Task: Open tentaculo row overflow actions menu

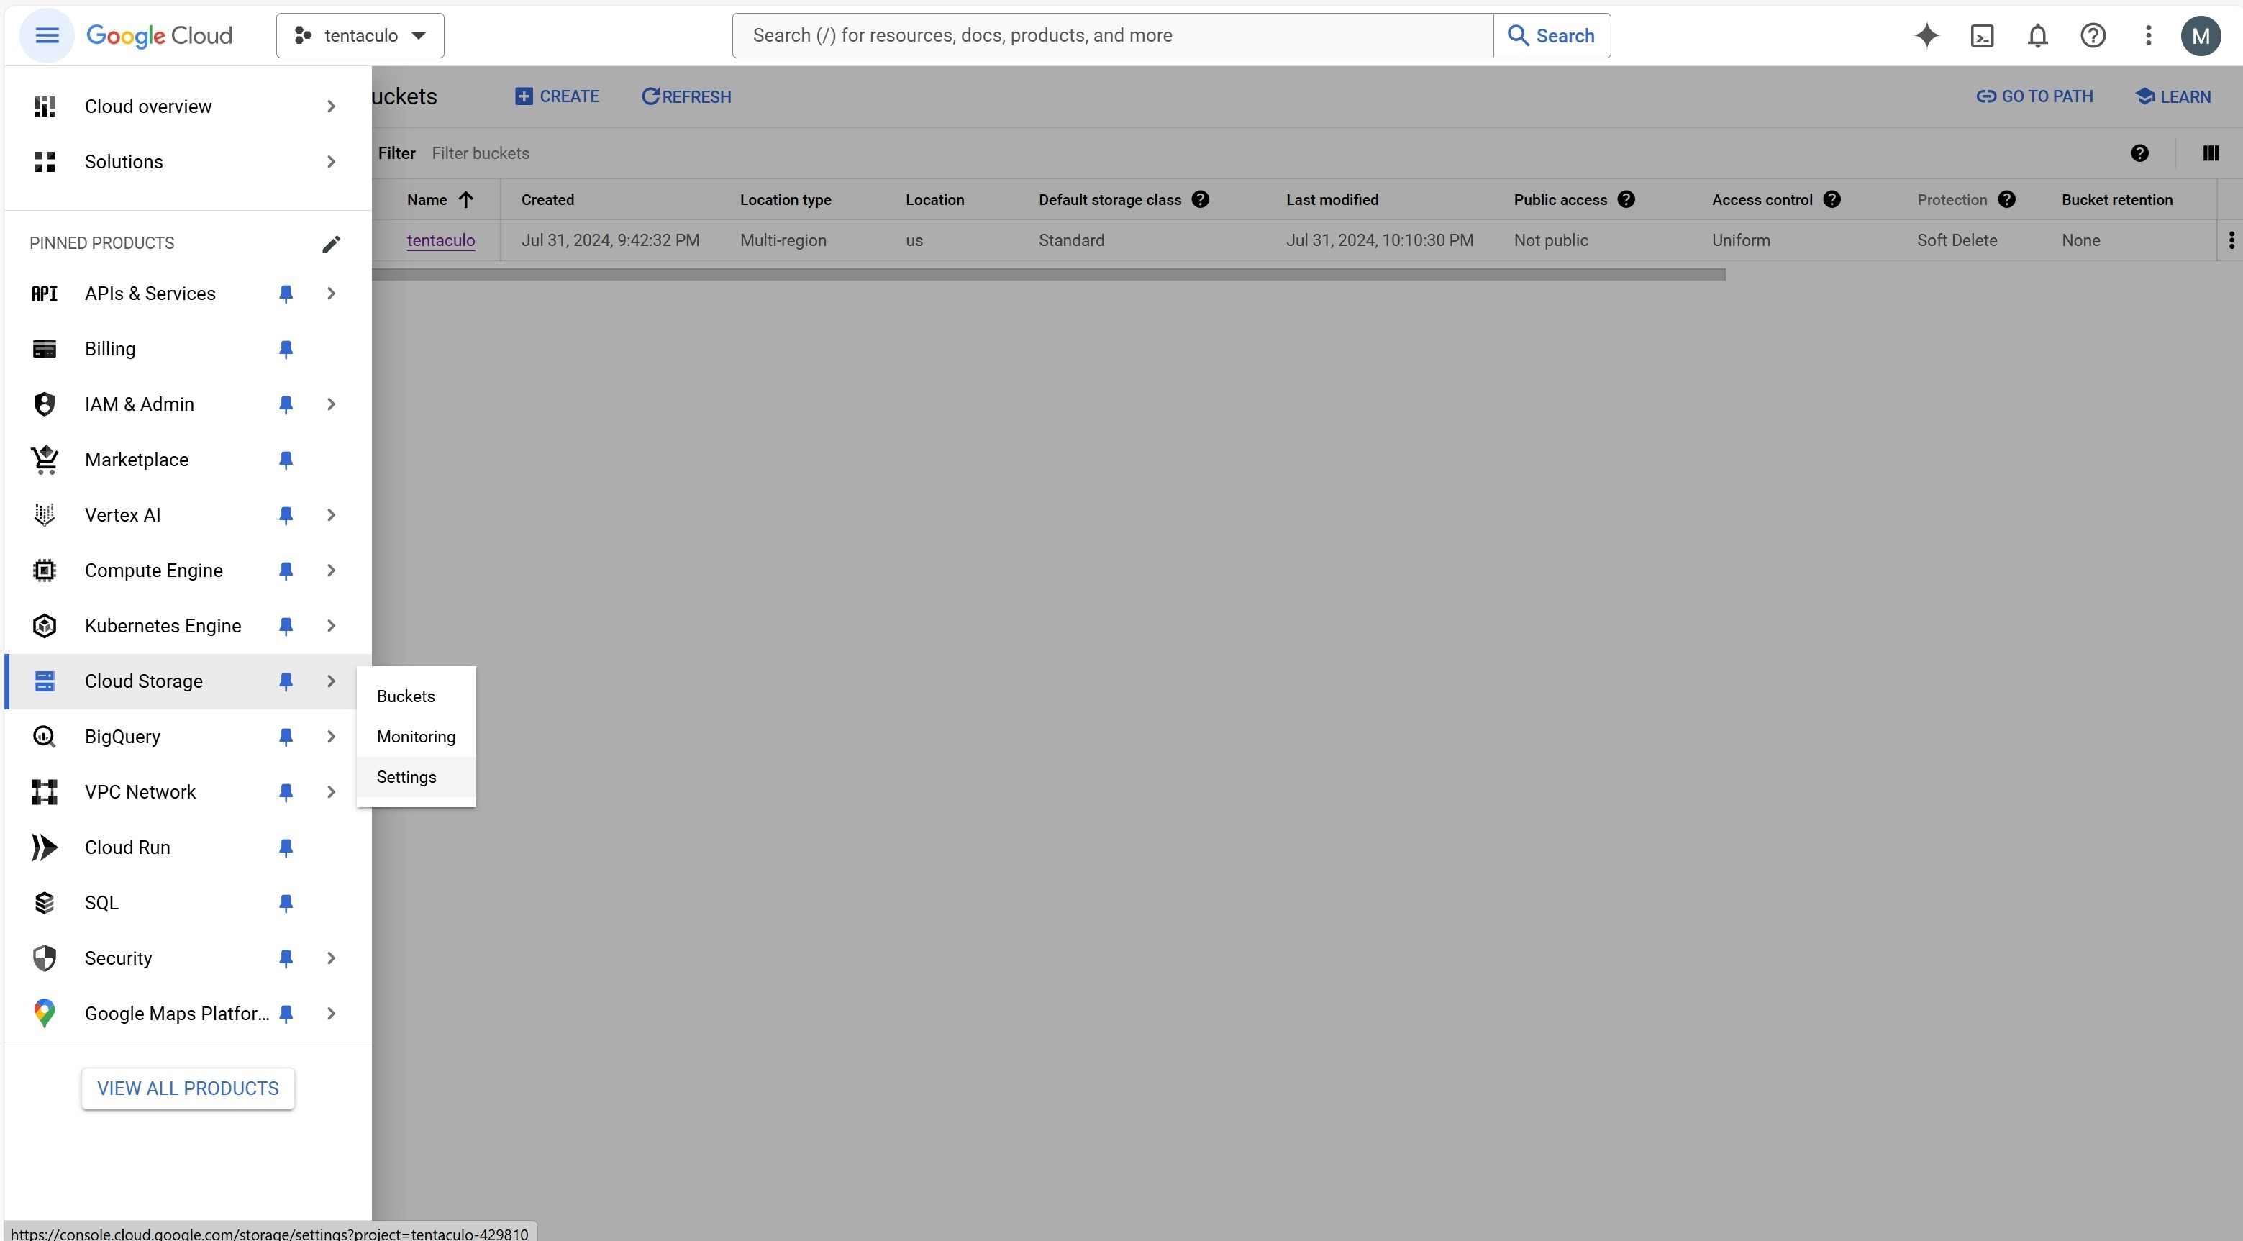Action: pyautogui.click(x=2231, y=240)
